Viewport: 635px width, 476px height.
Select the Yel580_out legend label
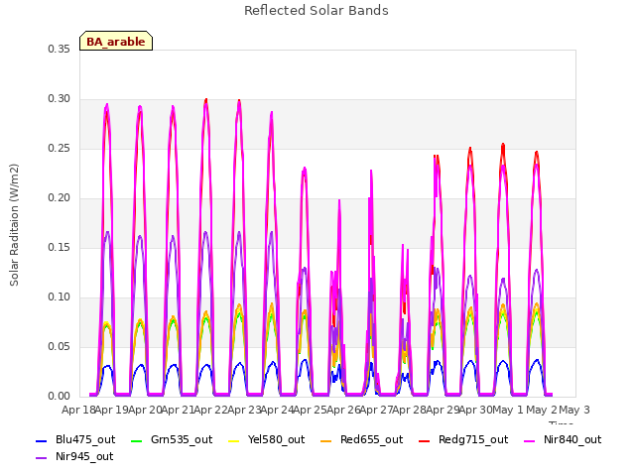click(276, 440)
